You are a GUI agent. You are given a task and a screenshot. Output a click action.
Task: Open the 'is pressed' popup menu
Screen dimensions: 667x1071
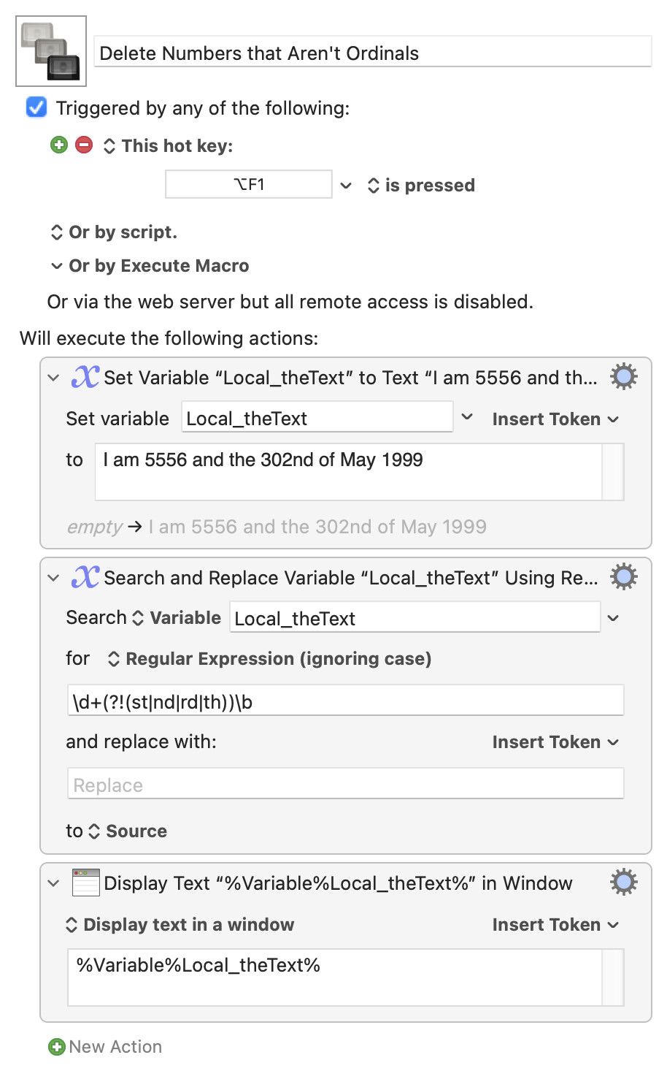click(420, 186)
